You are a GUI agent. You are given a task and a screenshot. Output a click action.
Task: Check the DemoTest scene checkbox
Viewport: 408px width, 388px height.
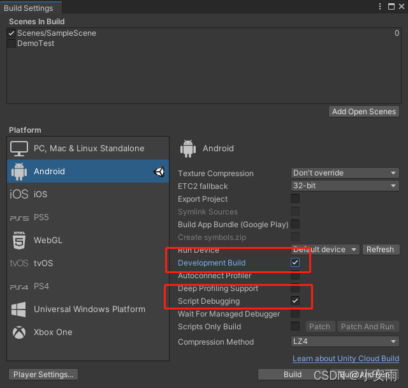click(x=11, y=43)
